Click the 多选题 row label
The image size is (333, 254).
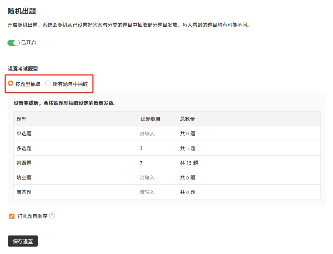click(24, 148)
